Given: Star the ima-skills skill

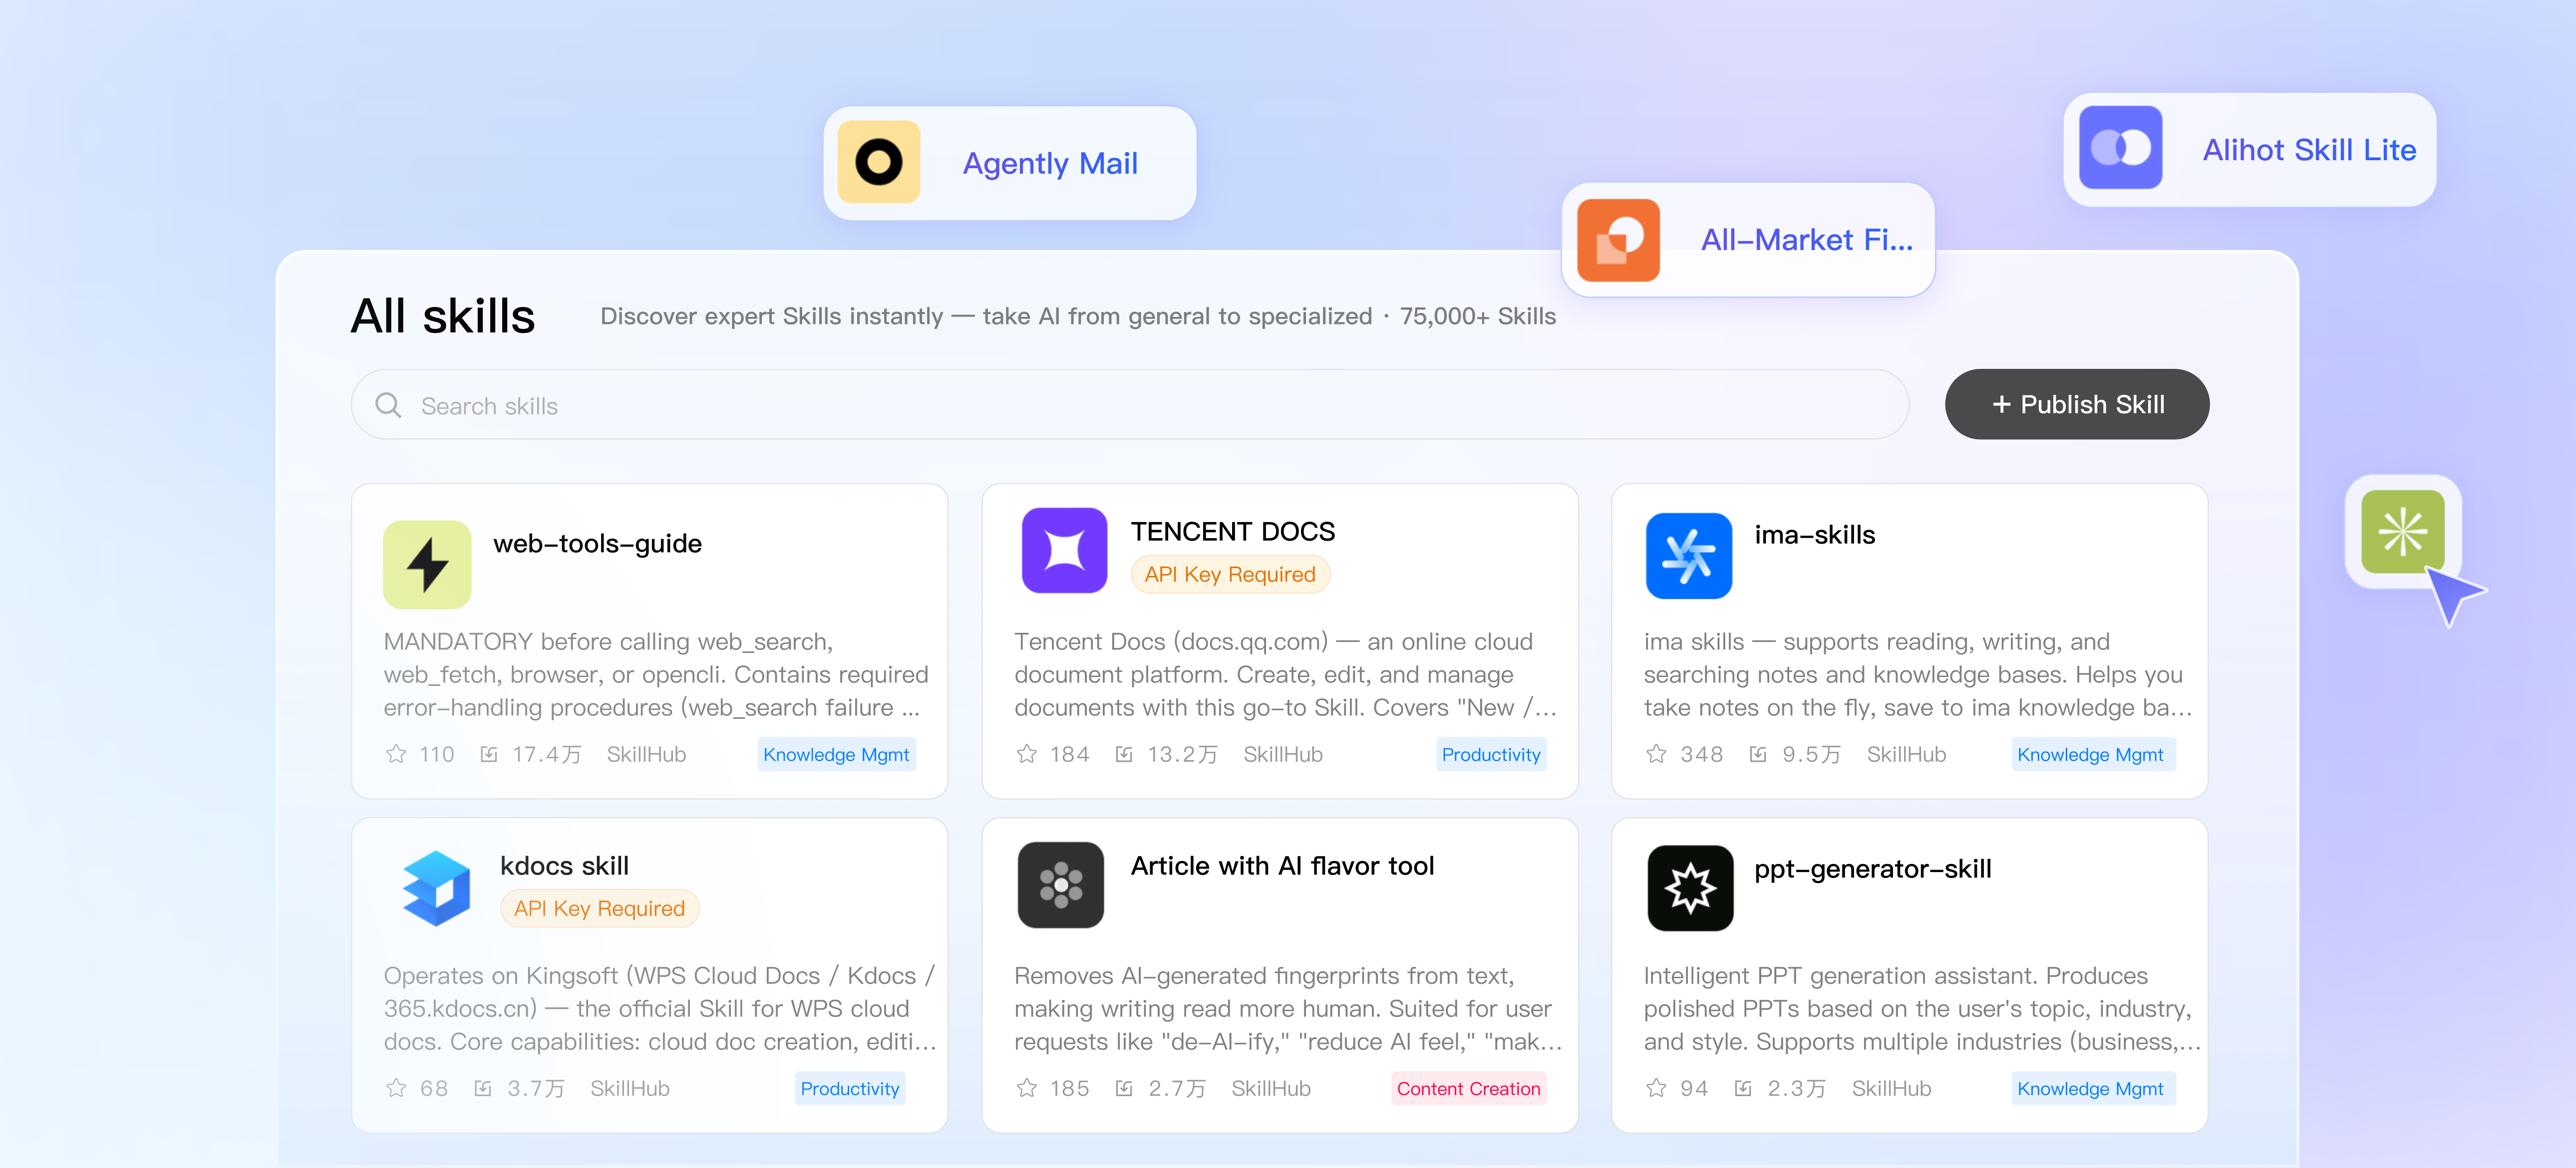Looking at the screenshot, I should 1656,754.
